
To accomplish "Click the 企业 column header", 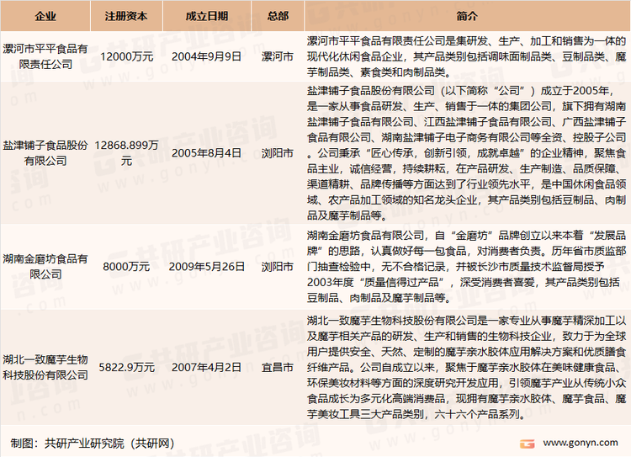I will click(45, 16).
